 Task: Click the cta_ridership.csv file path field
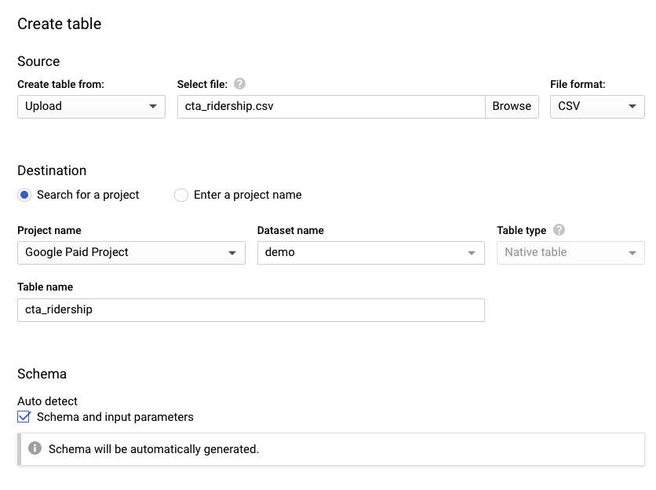coord(330,106)
